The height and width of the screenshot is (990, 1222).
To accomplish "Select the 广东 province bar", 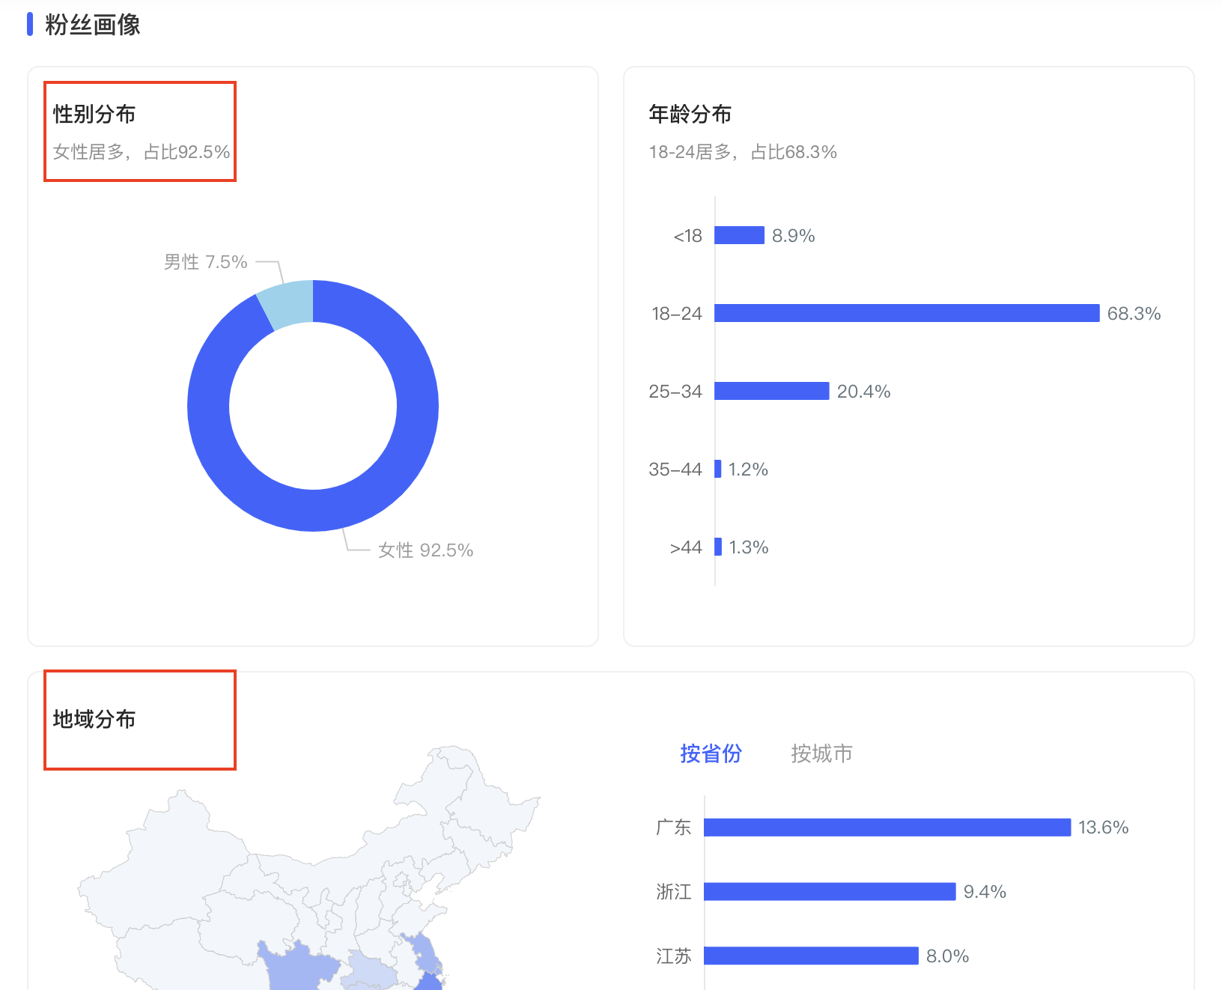I will click(x=887, y=827).
